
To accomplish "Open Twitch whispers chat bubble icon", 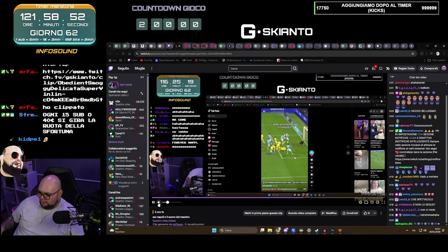I will click(x=381, y=69).
